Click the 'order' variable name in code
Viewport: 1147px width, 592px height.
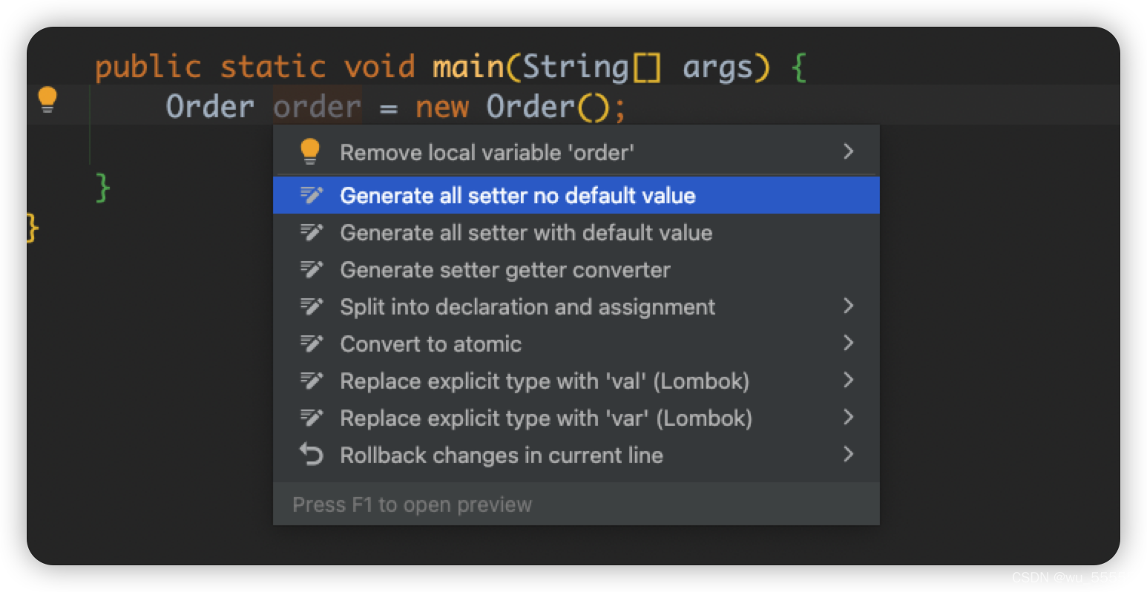[317, 107]
